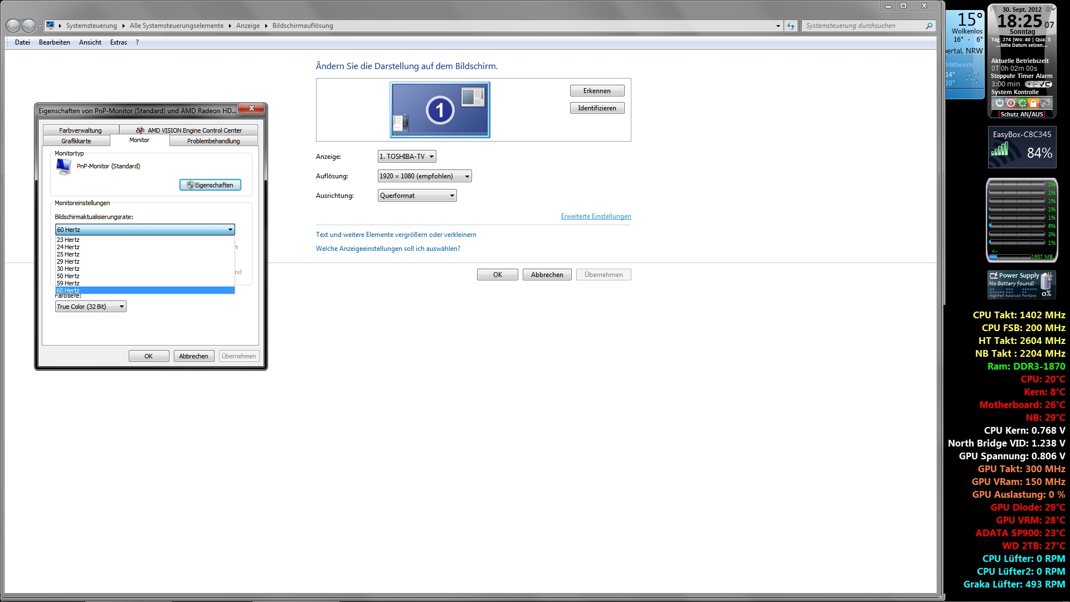Viewport: 1070px width, 602px height.
Task: Open the Auflösung resolution dropdown
Action: (424, 176)
